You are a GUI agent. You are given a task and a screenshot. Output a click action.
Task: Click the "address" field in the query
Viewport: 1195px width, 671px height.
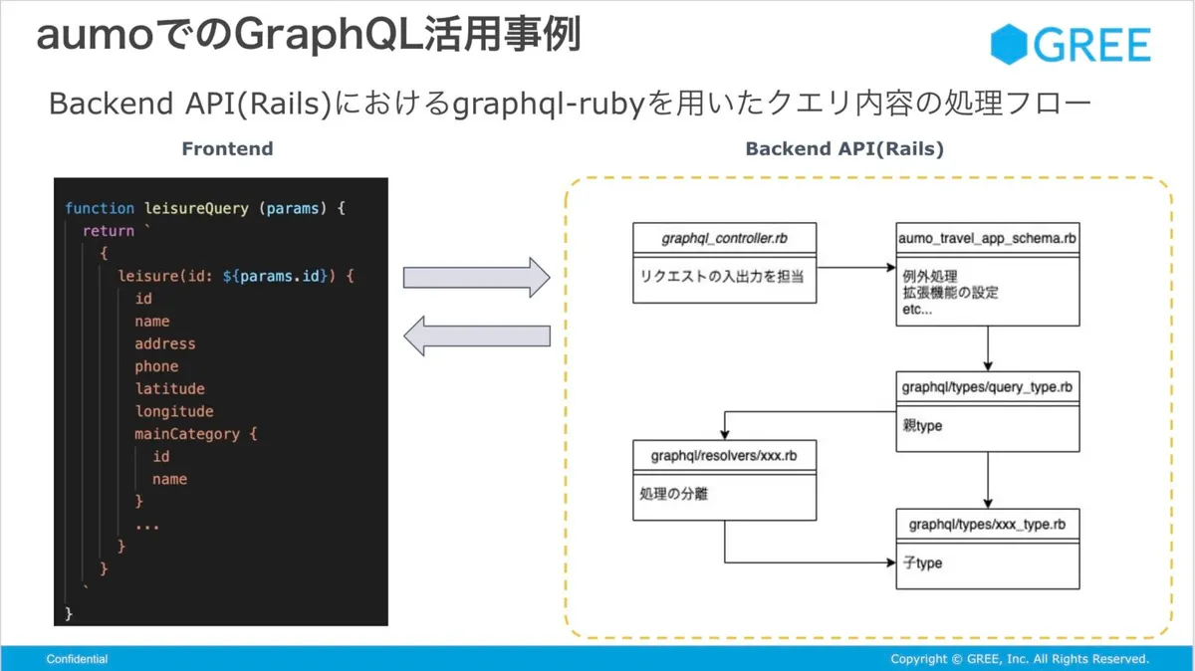(165, 343)
